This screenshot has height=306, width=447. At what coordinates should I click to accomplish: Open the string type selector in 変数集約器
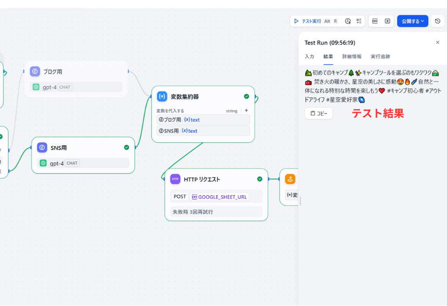click(231, 111)
